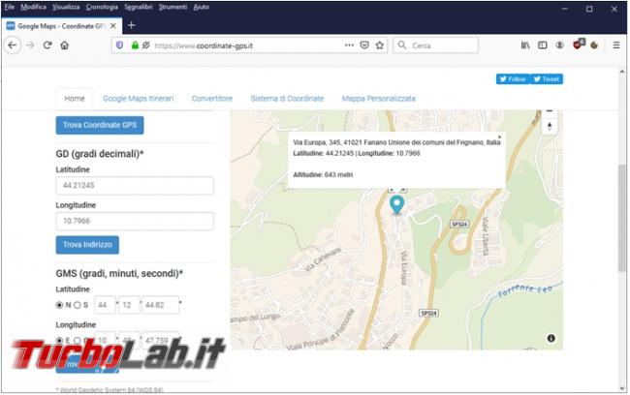Bookmark this page with the star icon
This screenshot has width=630, height=395.
tap(380, 45)
